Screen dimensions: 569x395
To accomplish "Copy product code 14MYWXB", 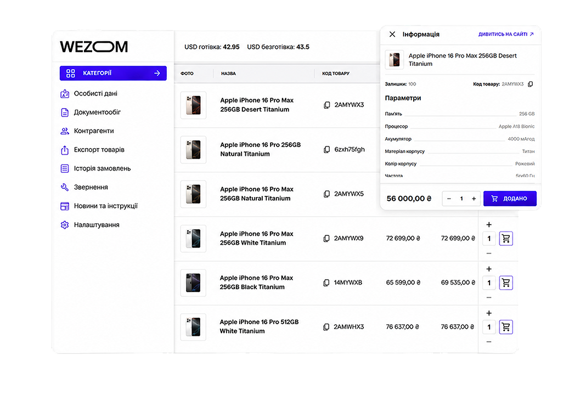I will click(326, 283).
